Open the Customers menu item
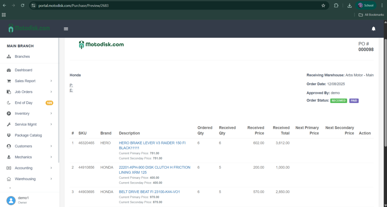The height and width of the screenshot is (207, 387). 23,146
